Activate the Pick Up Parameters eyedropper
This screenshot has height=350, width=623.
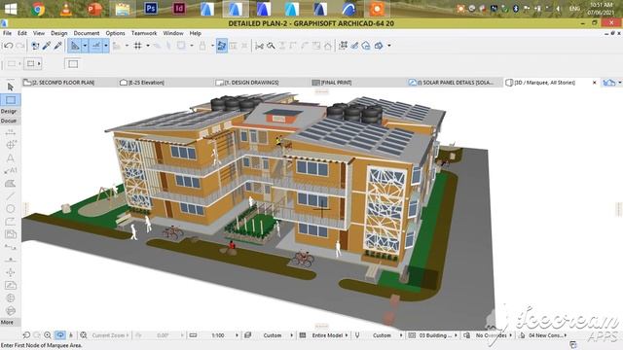(47, 46)
